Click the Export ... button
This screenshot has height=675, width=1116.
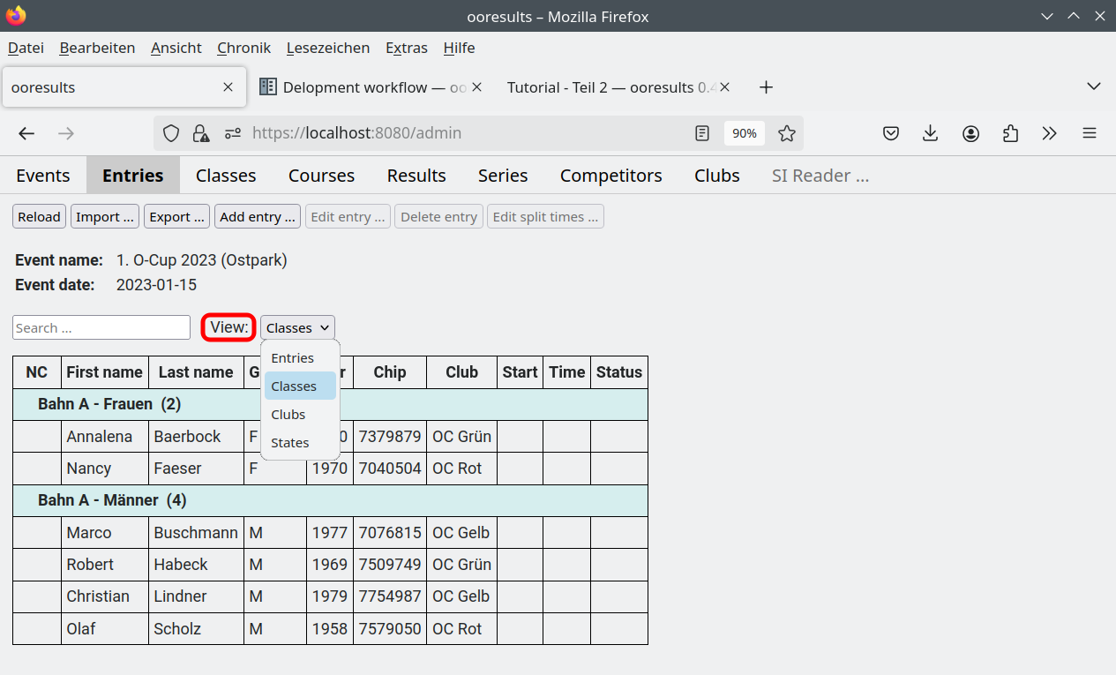[x=177, y=217]
